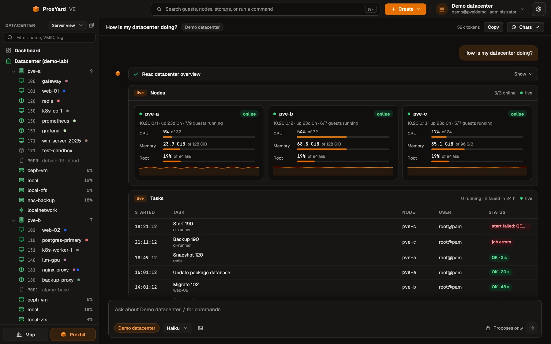Image resolution: width=551 pixels, height=344 pixels.
Task: Open the Server view dropdown
Action: point(67,25)
